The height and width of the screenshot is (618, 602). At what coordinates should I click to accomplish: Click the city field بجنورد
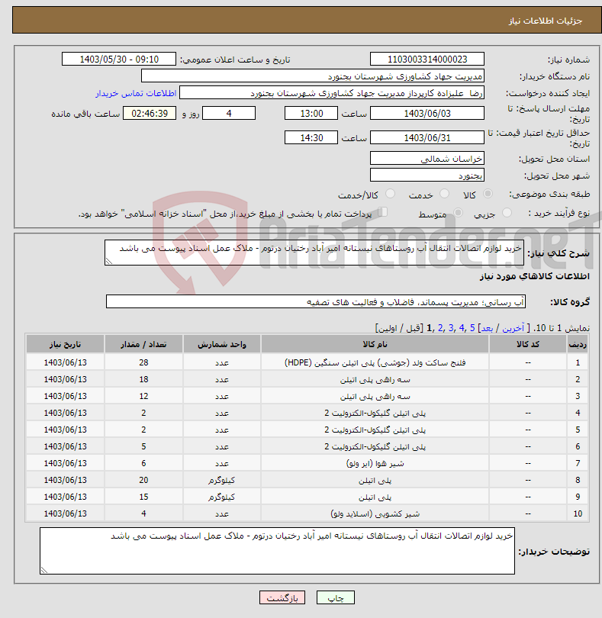(x=427, y=175)
